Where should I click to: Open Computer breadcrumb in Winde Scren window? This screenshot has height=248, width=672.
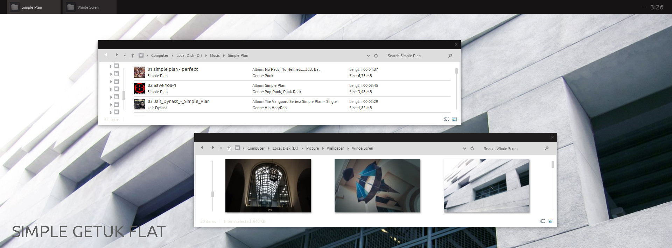point(256,148)
